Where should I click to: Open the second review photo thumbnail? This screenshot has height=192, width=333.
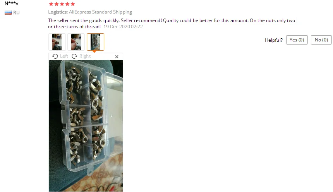pos(76,42)
